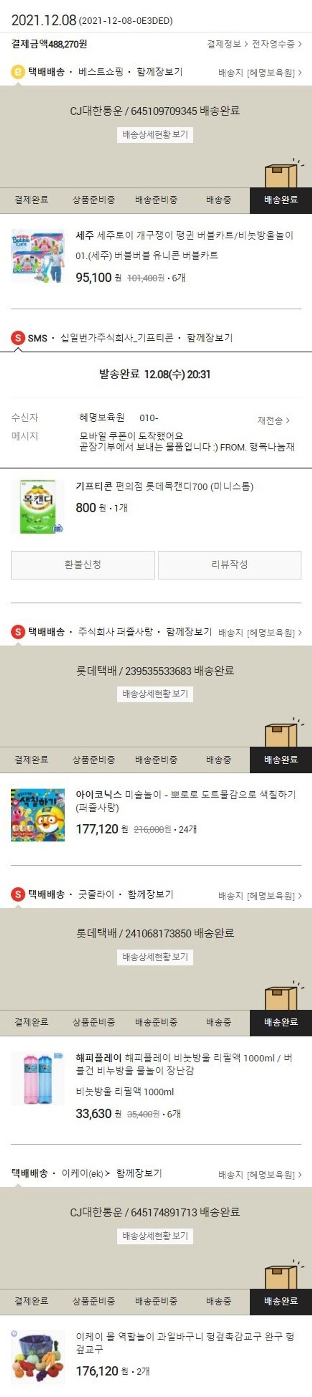Viewport: 312px width, 1397px height.
Task: Open 결제정보 payment details
Action: [227, 44]
